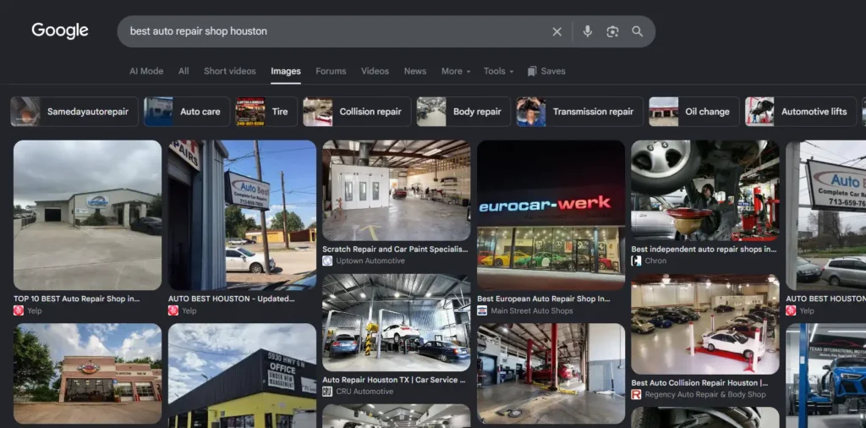Screen dimensions: 866x428
Task: Filter by Body repair chip
Action: 463,112
